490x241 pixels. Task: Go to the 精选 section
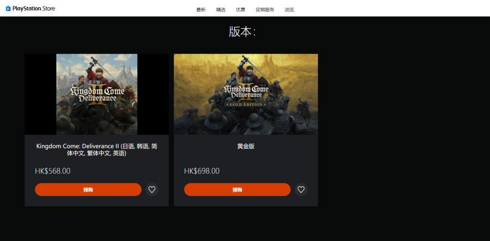(221, 10)
